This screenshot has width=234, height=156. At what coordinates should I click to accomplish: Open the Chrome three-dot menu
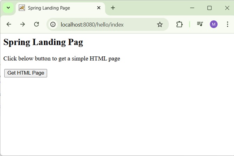227,24
